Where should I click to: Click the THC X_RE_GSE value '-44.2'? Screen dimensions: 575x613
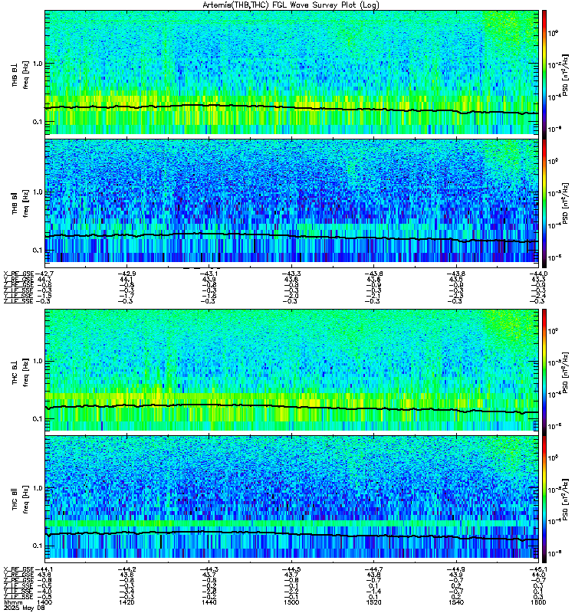click(x=127, y=569)
